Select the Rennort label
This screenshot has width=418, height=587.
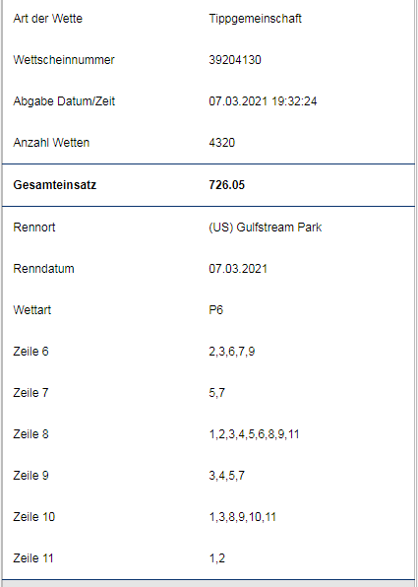click(34, 228)
